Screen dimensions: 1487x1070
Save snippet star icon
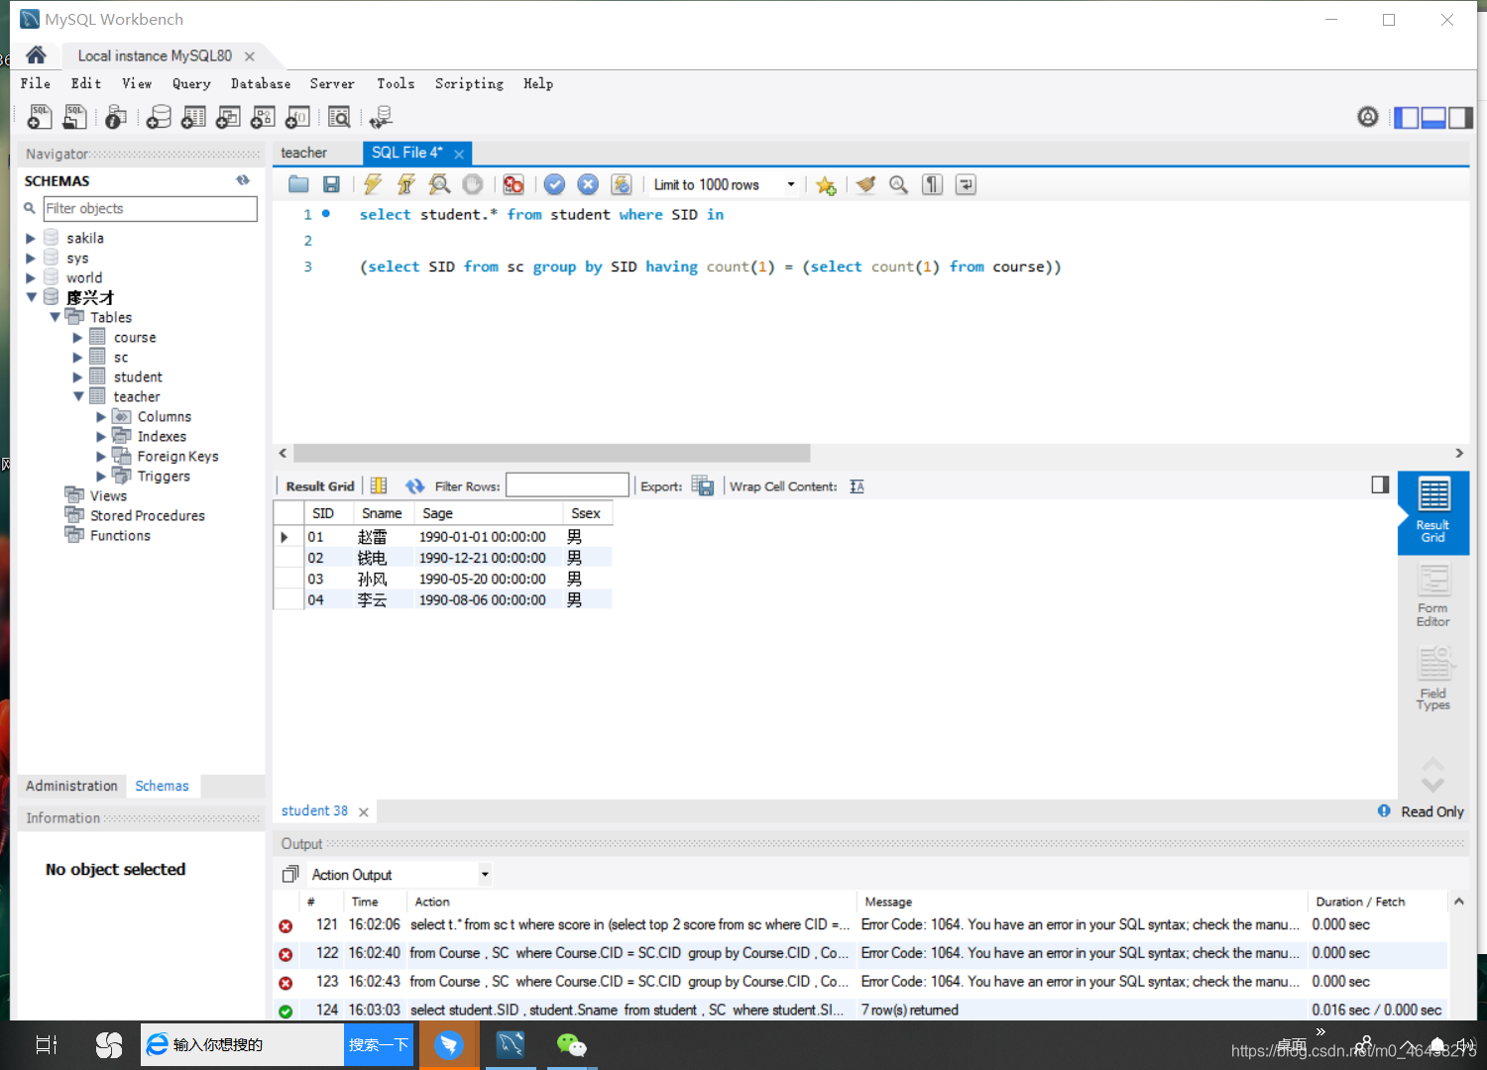coord(826,185)
